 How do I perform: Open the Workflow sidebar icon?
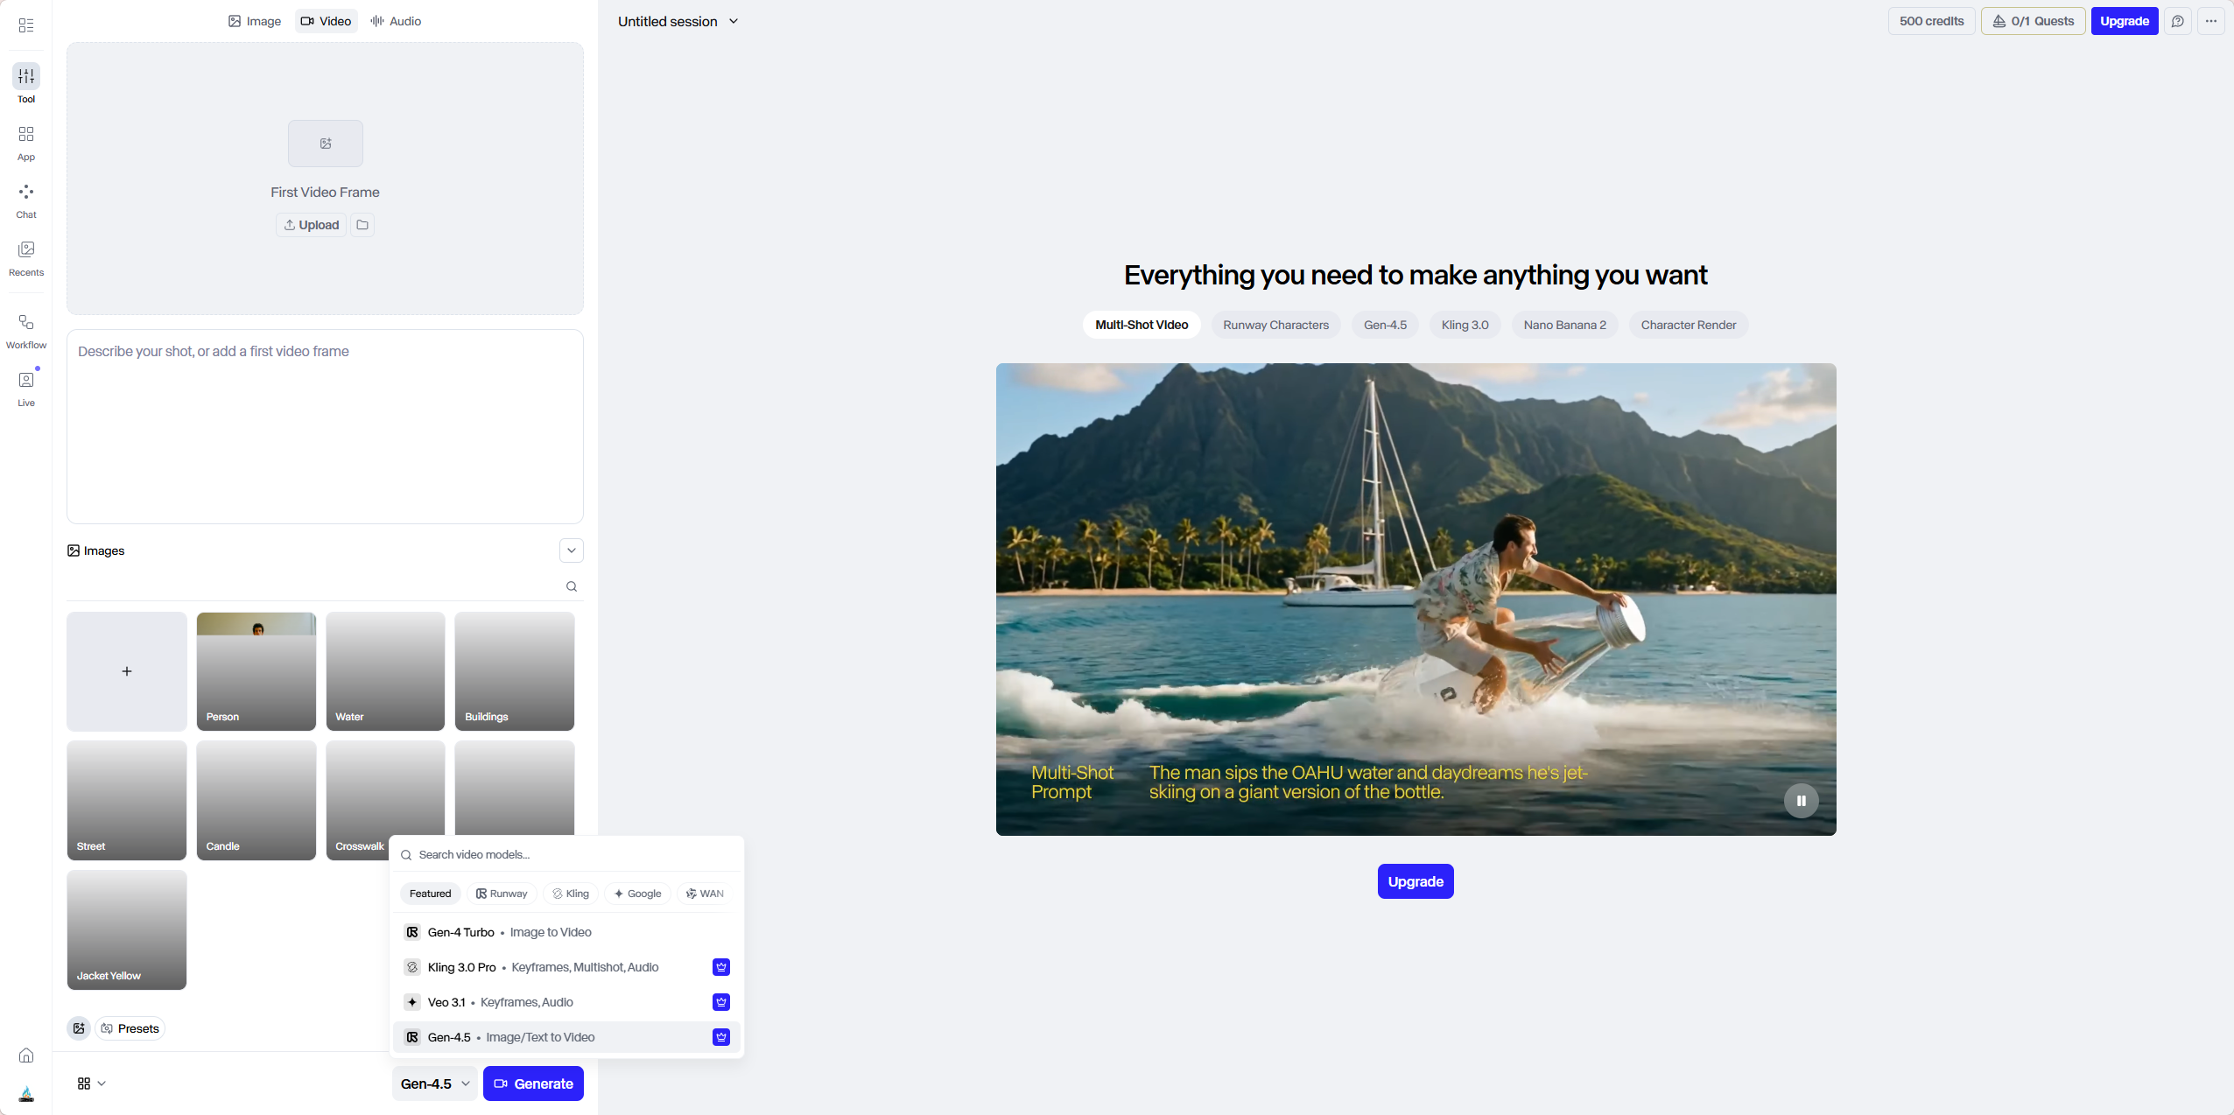pyautogui.click(x=26, y=330)
